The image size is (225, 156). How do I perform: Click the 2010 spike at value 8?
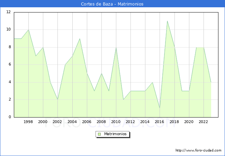[116, 47]
